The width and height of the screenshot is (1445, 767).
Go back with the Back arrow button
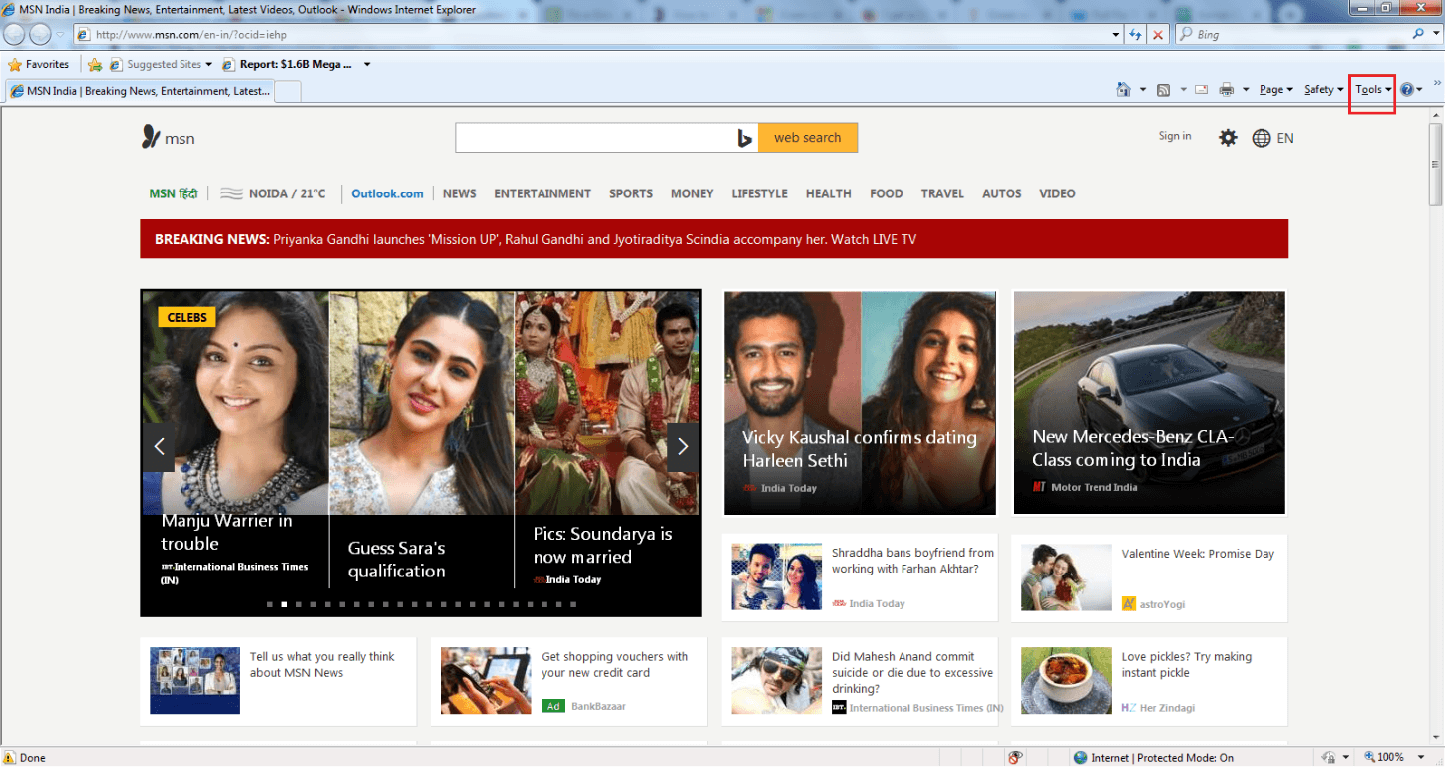(x=14, y=34)
